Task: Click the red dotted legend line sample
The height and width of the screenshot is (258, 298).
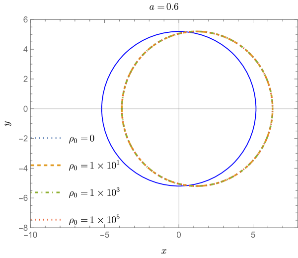Action: [46, 220]
